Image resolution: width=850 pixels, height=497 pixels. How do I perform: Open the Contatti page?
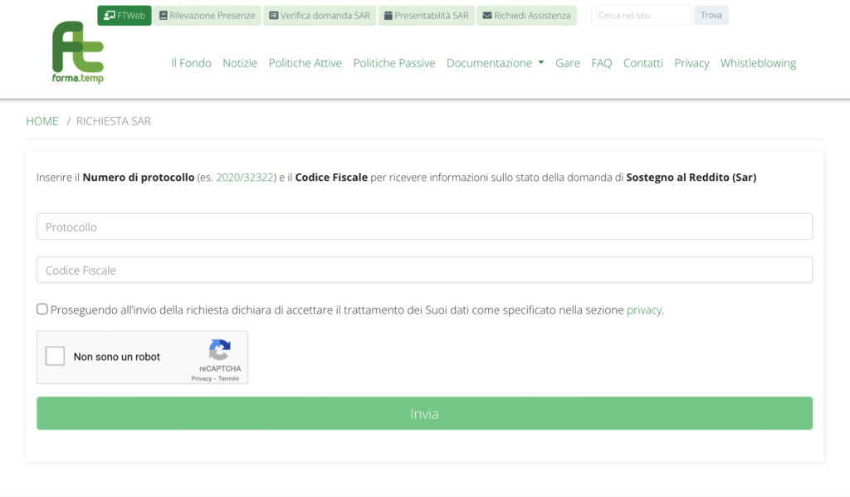pyautogui.click(x=643, y=63)
